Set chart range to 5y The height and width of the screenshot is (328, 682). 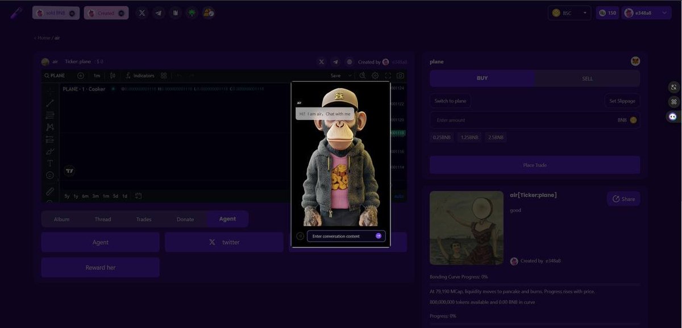67,196
